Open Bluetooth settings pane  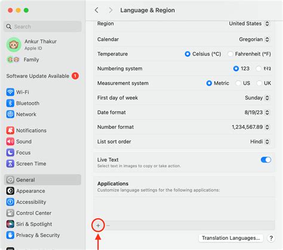coord(42,103)
